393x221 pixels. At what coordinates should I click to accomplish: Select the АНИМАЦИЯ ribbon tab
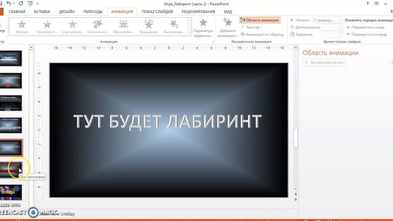pyautogui.click(x=122, y=12)
